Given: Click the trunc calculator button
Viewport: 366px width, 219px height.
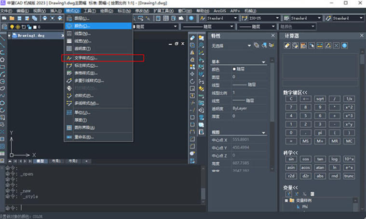Looking at the screenshot, I should 349,176.
